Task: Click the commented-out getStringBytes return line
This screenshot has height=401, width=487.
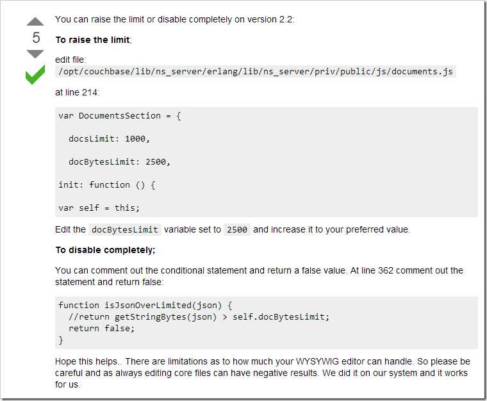Action: click(x=199, y=317)
